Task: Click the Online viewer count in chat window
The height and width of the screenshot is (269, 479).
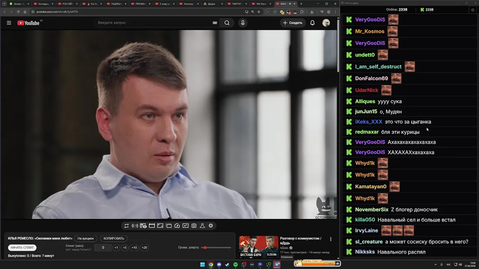Action: pyautogui.click(x=397, y=10)
